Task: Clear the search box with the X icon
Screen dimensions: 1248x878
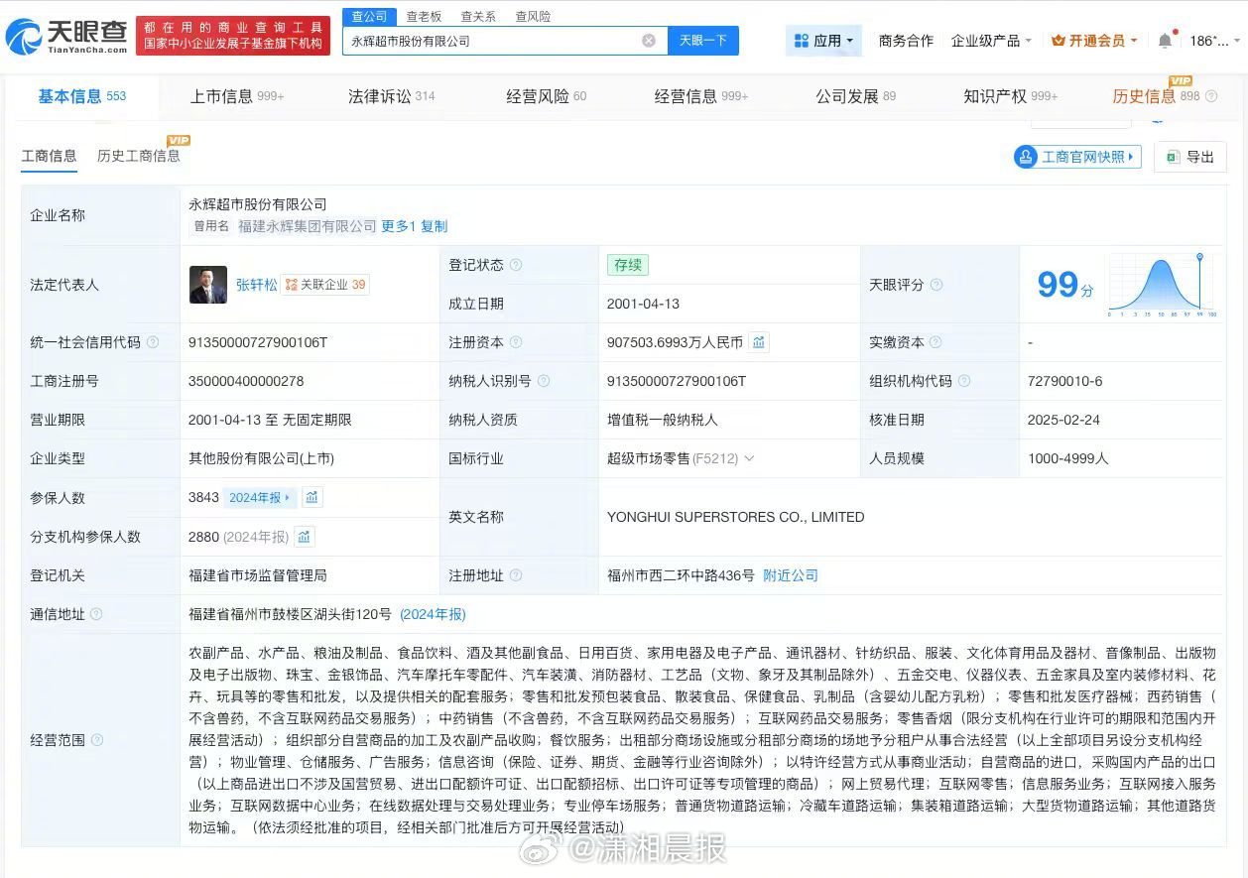Action: (x=649, y=41)
